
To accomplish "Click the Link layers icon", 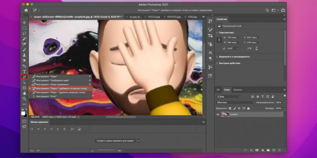I will pos(246,150).
